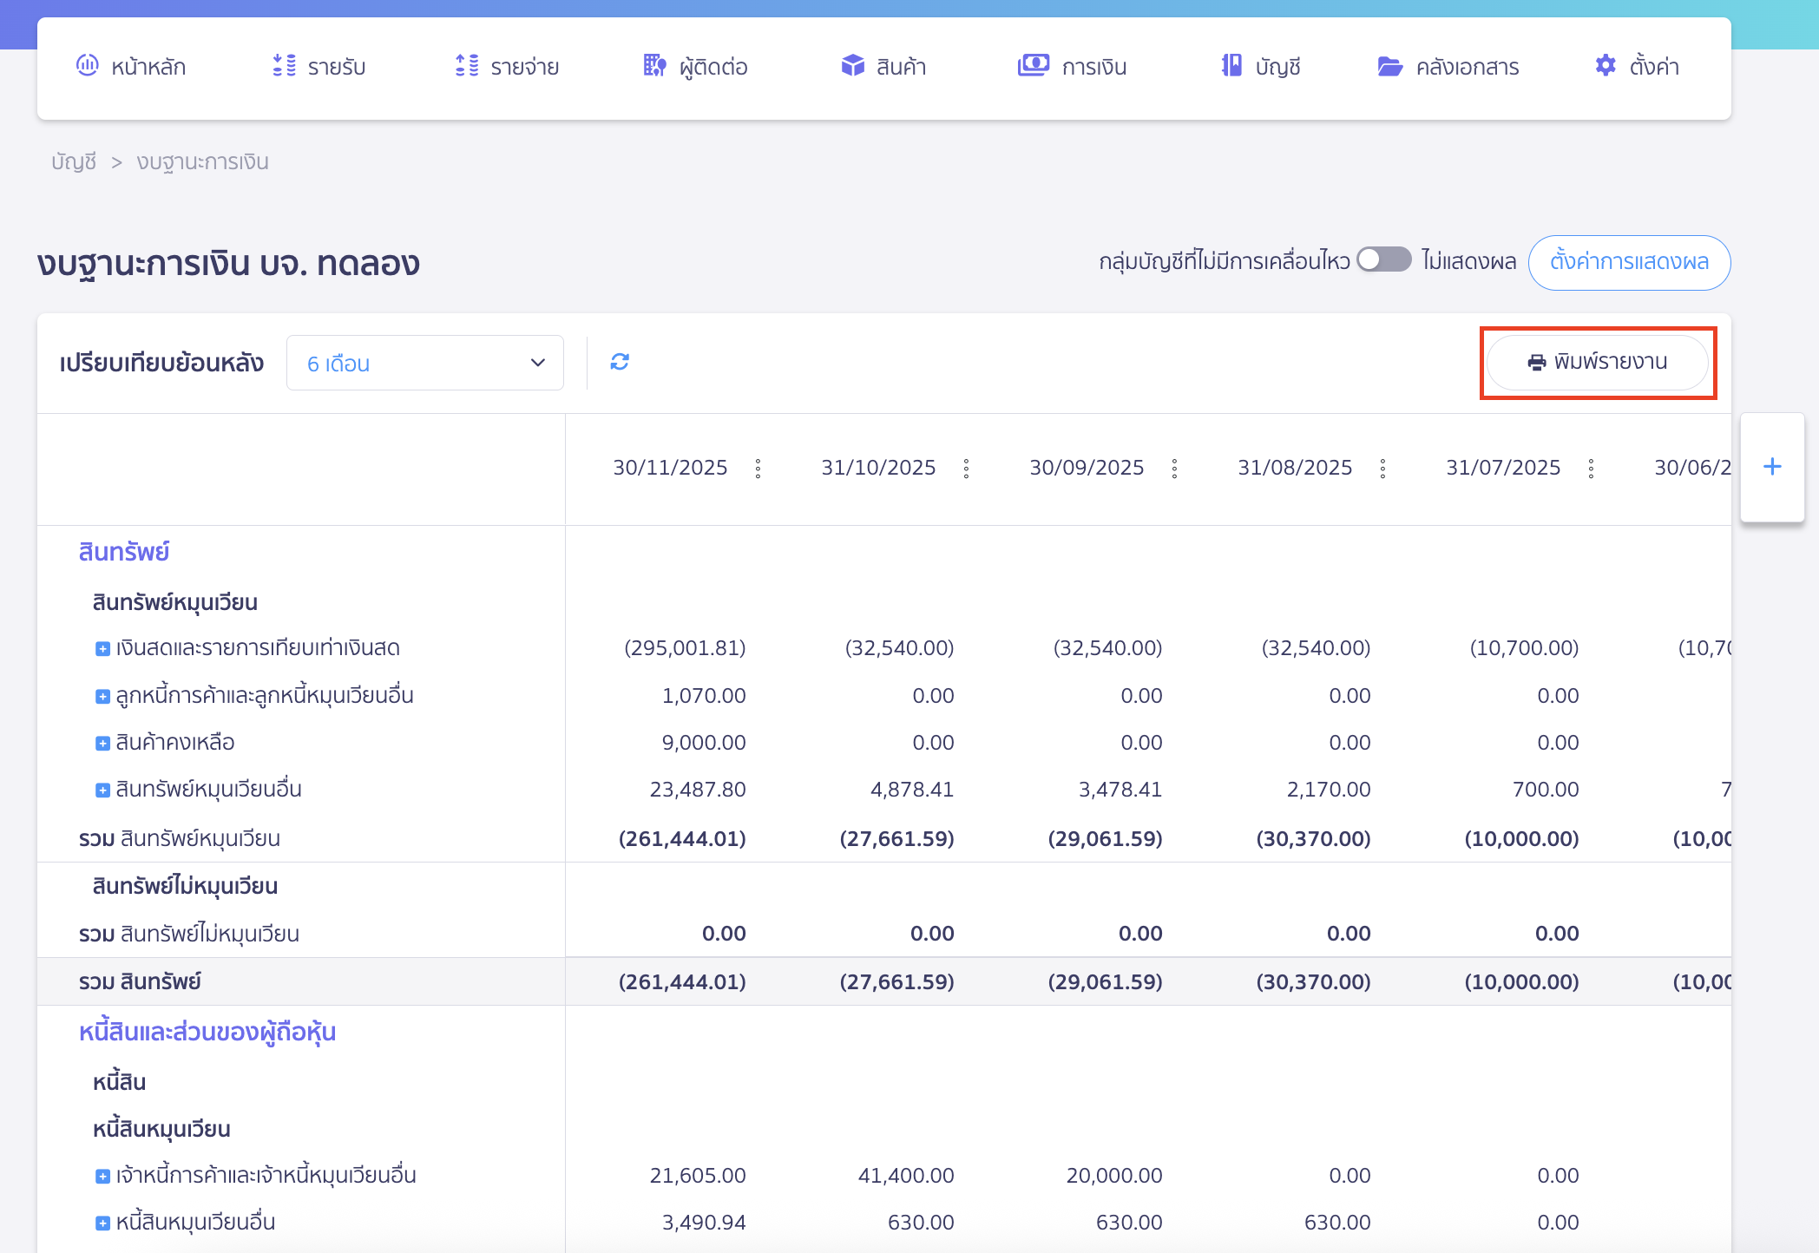Toggle display of inactive account groups
This screenshot has width=1819, height=1253.
[1384, 260]
